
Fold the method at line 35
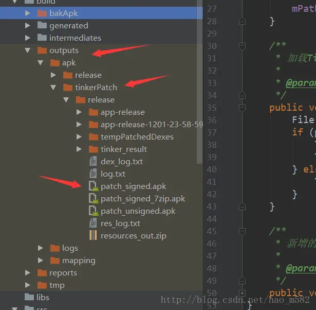tap(242, 108)
